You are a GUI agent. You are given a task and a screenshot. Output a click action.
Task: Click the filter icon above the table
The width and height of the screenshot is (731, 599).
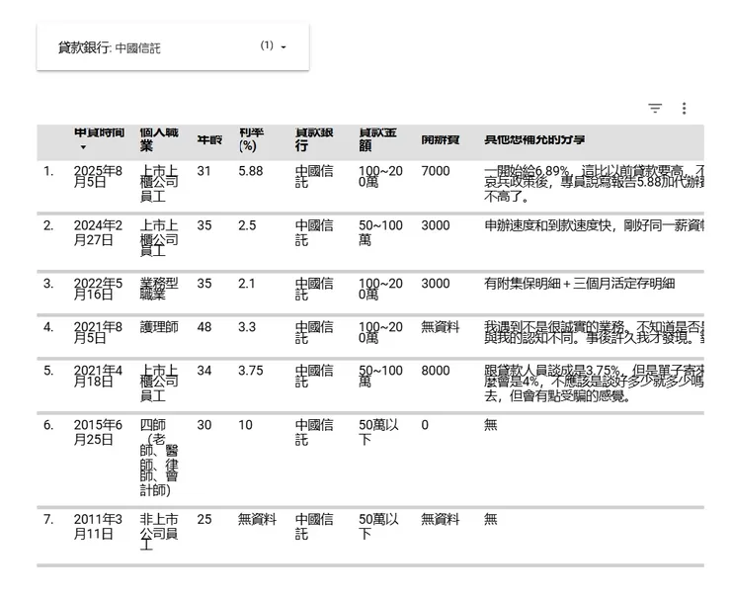pyautogui.click(x=655, y=108)
